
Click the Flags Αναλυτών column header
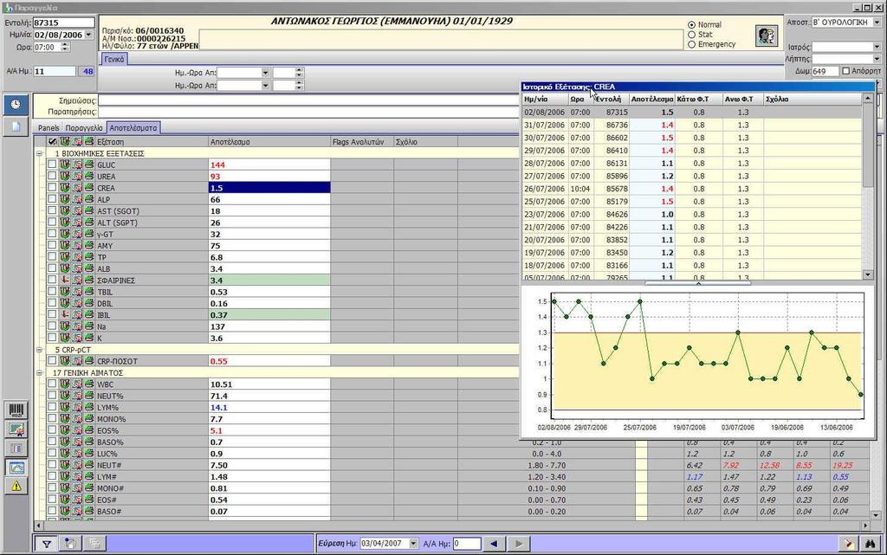[362, 142]
